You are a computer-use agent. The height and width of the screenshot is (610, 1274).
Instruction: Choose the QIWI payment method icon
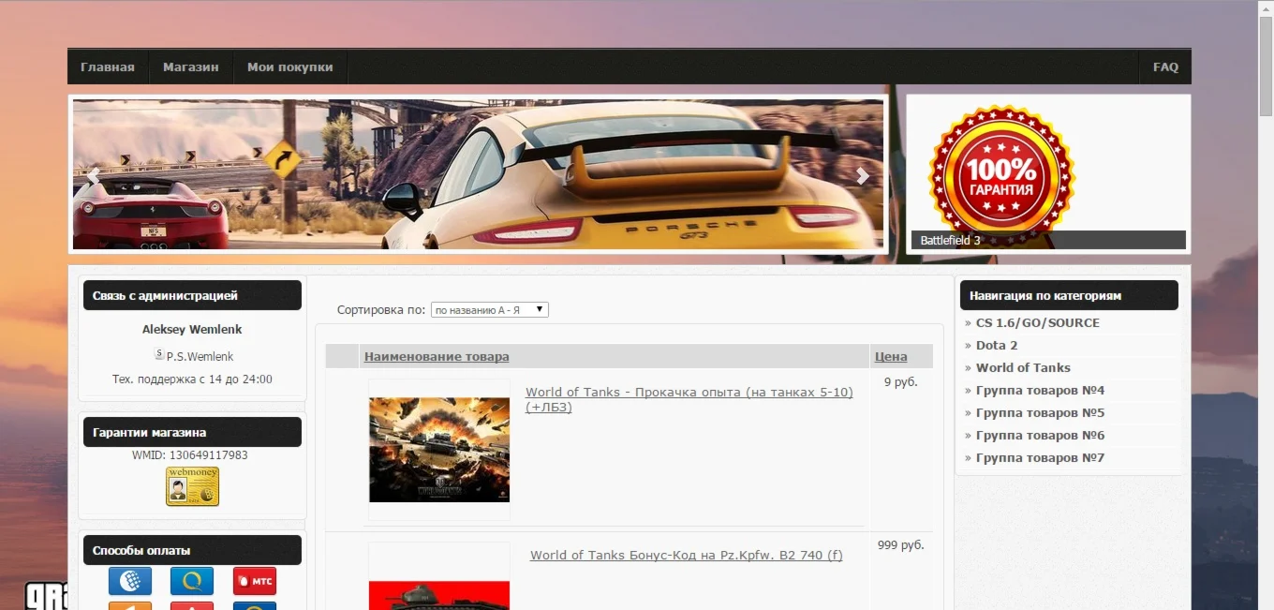click(192, 581)
